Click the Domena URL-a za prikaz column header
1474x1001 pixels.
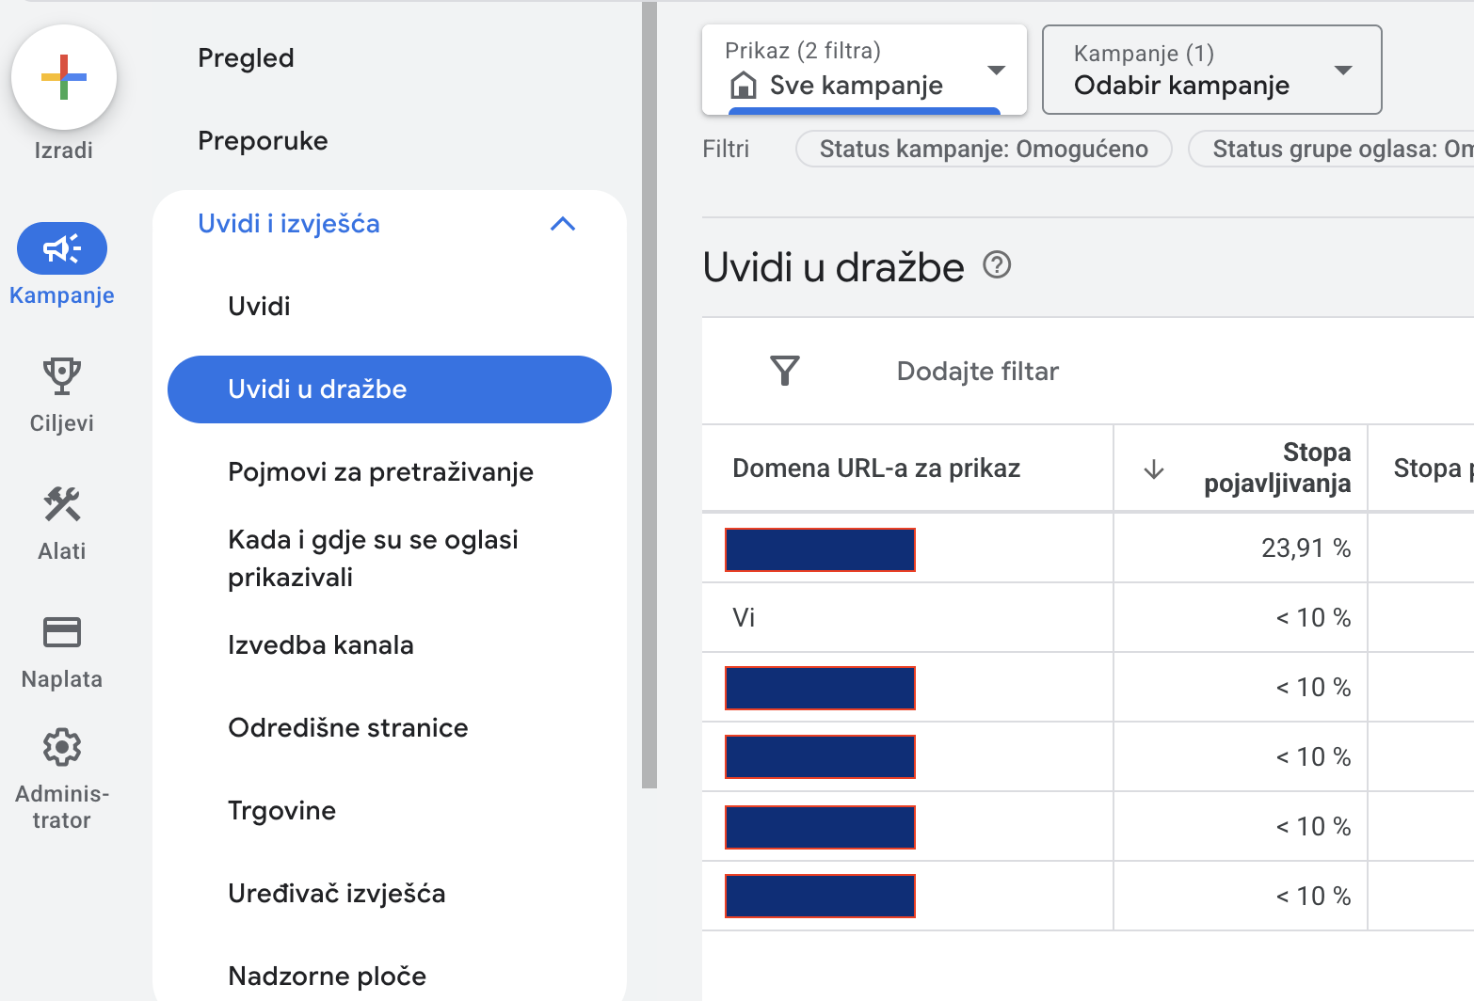875,469
